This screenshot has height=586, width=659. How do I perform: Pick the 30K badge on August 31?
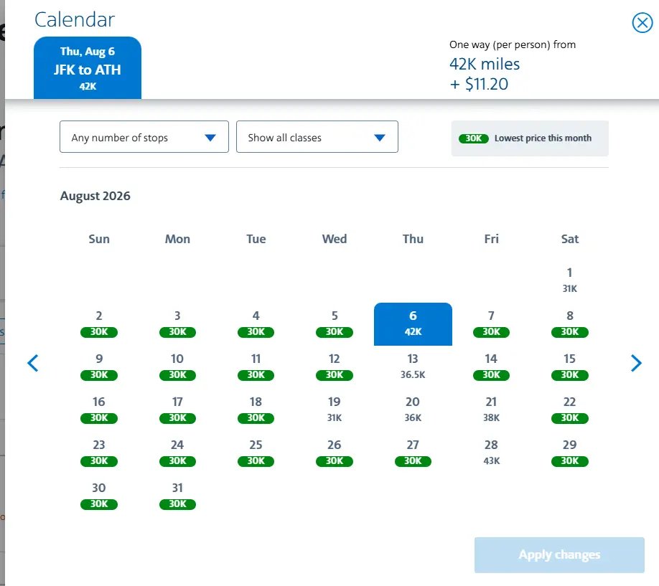tap(177, 504)
